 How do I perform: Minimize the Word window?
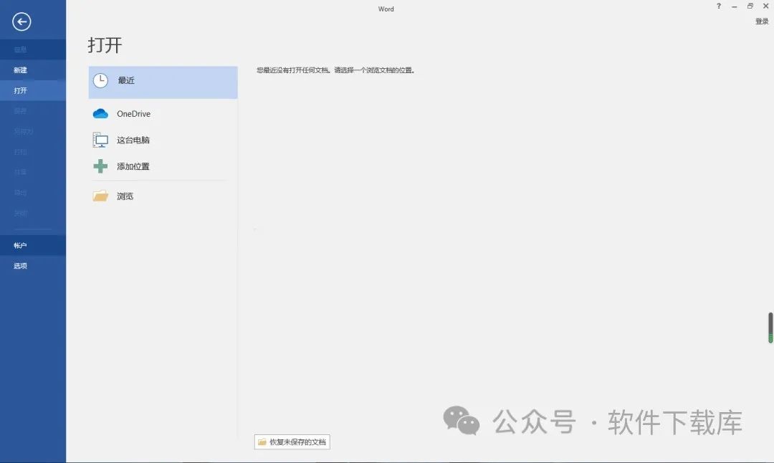click(x=735, y=6)
